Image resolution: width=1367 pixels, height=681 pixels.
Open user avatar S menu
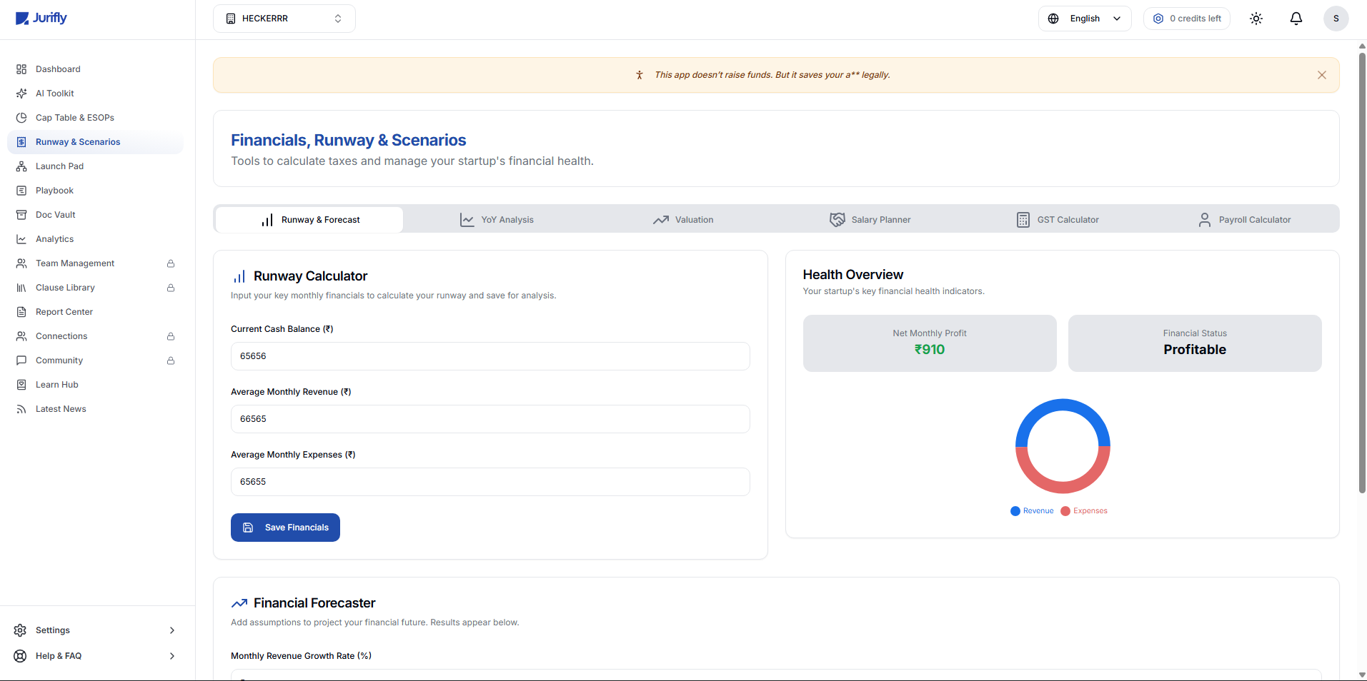(x=1336, y=19)
